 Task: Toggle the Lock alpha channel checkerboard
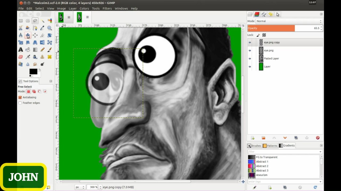click(264, 35)
